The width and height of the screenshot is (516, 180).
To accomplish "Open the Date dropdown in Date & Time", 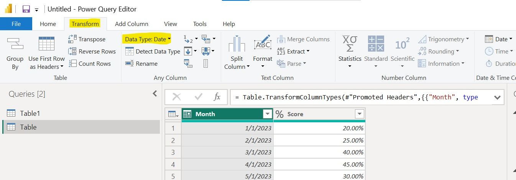I will [498, 39].
